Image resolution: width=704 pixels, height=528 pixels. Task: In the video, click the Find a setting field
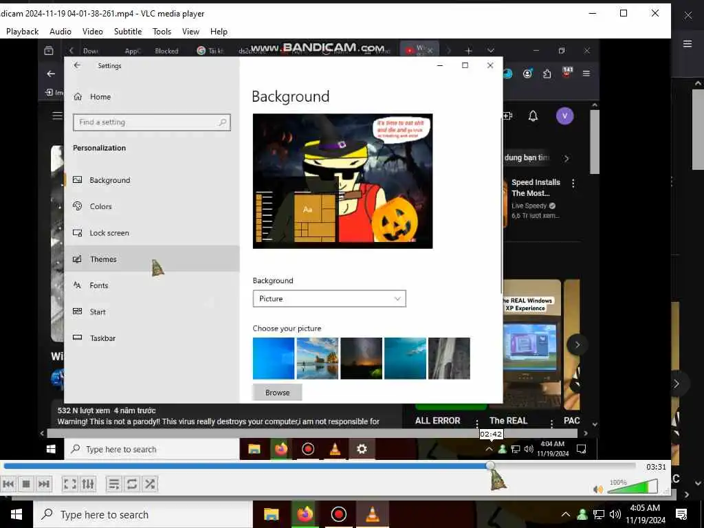pos(152,122)
